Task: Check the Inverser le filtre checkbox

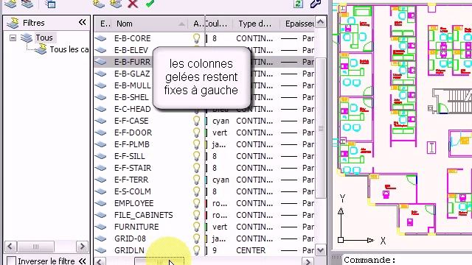Action: pyautogui.click(x=11, y=261)
